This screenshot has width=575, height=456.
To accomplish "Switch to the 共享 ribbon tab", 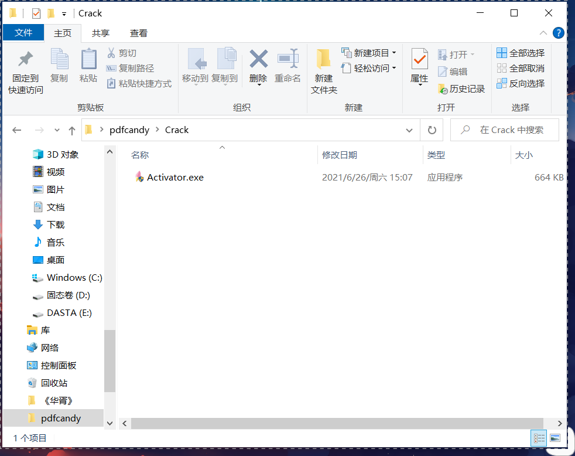I will (101, 33).
